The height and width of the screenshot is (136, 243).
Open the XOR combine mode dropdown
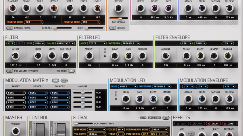pyautogui.click(x=91, y=22)
